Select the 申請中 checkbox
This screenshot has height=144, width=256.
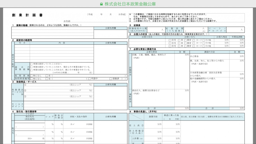(89, 79)
